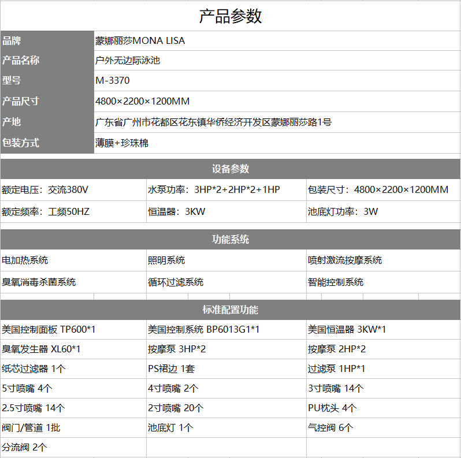Select the 美国控制系统 BP6013G1*1 cell
The height and width of the screenshot is (458, 461).
click(204, 329)
